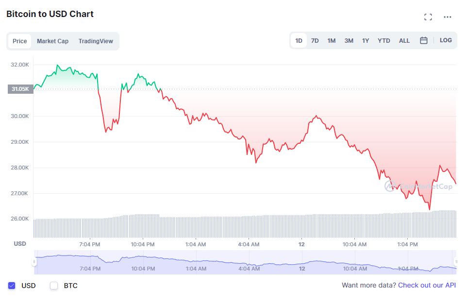Image resolution: width=466 pixels, height=306 pixels.
Task: Click the CoinMarketCap watermark logo
Action: click(x=391, y=186)
